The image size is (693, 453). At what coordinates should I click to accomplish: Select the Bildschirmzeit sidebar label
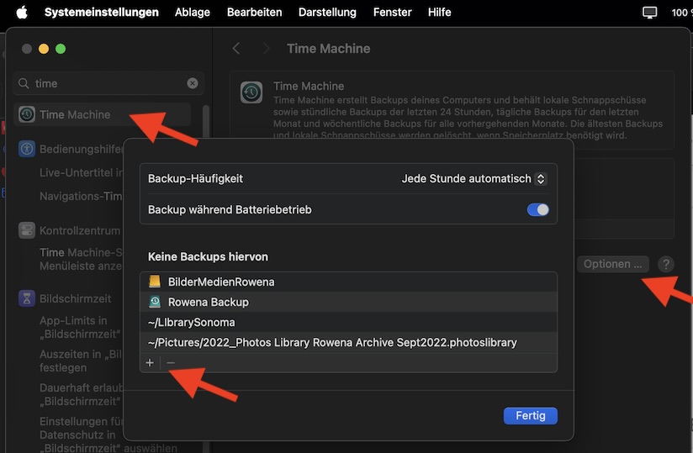75,298
